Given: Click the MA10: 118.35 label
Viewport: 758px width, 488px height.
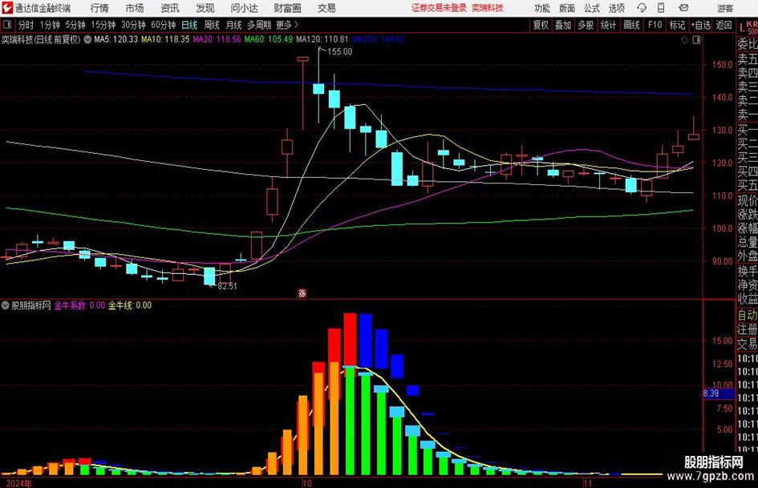Looking at the screenshot, I should point(165,39).
